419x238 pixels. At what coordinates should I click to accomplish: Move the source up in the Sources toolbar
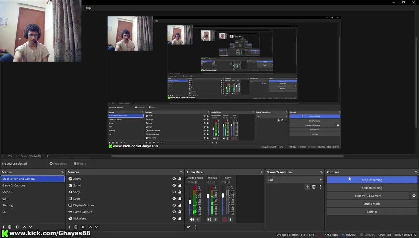click(x=90, y=227)
